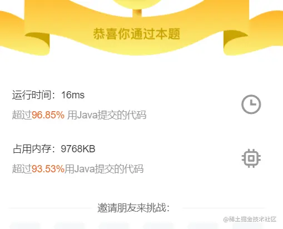This screenshot has width=283, height=229.
Task: Click the last share icon at bottom right
Action: point(247,226)
